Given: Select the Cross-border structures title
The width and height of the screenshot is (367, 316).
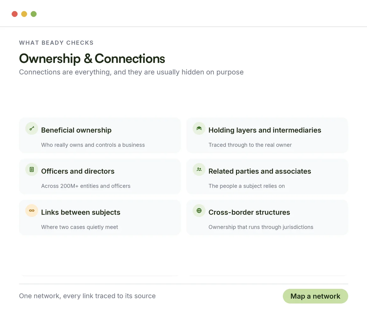Looking at the screenshot, I should (x=249, y=212).
